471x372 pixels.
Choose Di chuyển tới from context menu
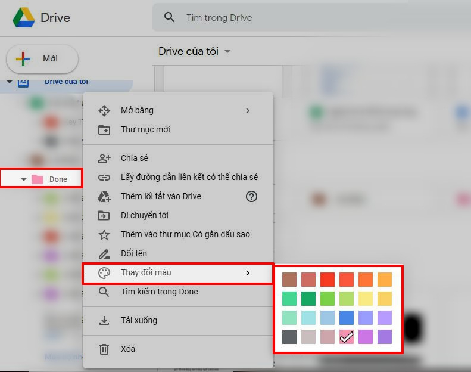click(144, 215)
